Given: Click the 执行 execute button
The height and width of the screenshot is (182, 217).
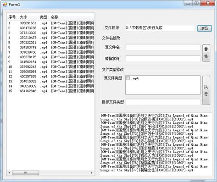Looking at the screenshot, I should pyautogui.click(x=206, y=90).
